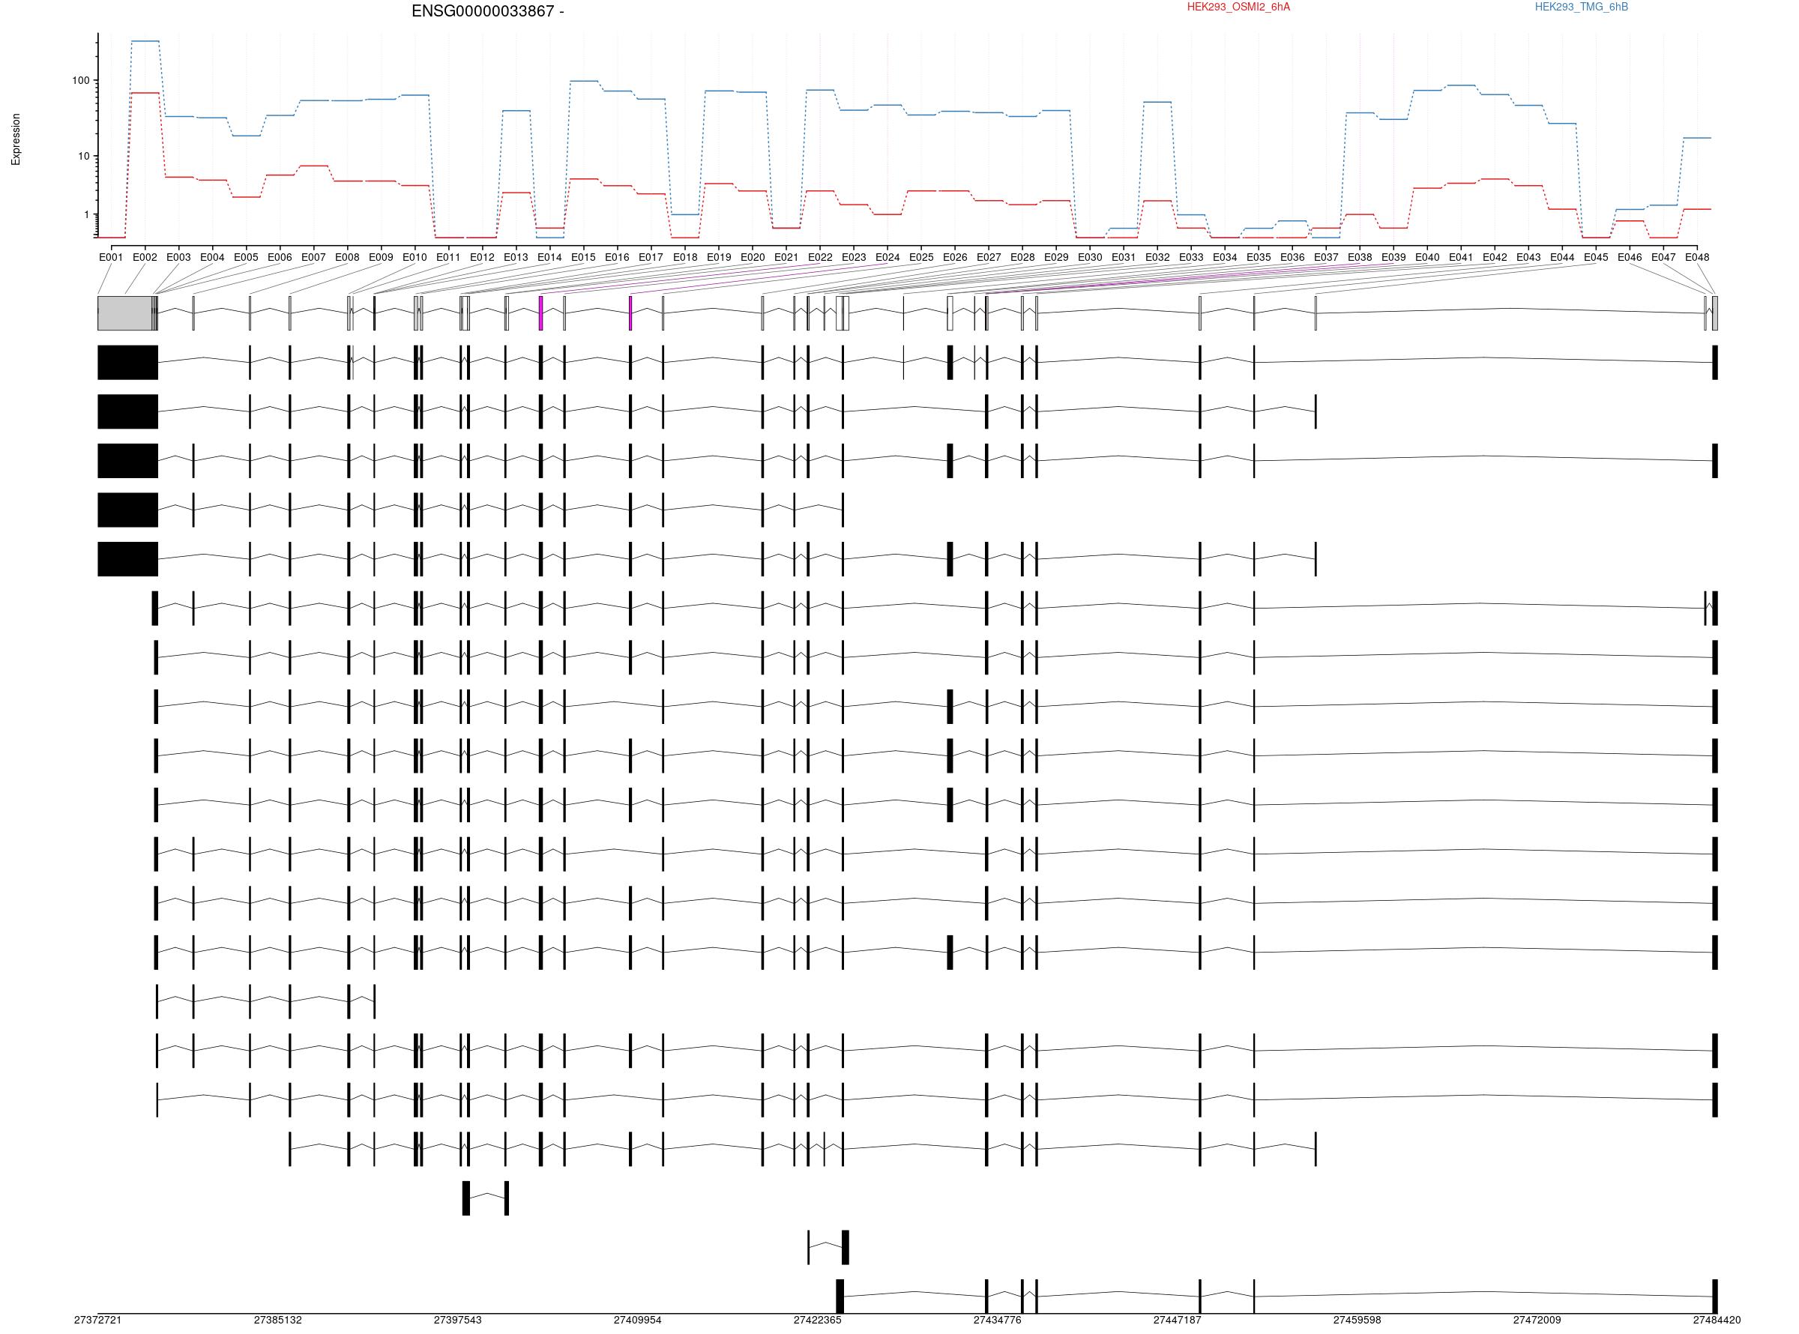Click exon label E045
Screen dimensions: 1799x1334
coord(1597,258)
